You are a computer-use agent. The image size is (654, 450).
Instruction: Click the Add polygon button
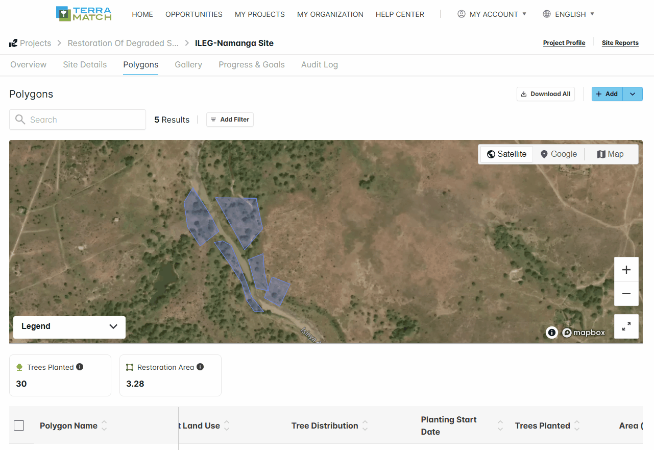(x=607, y=94)
